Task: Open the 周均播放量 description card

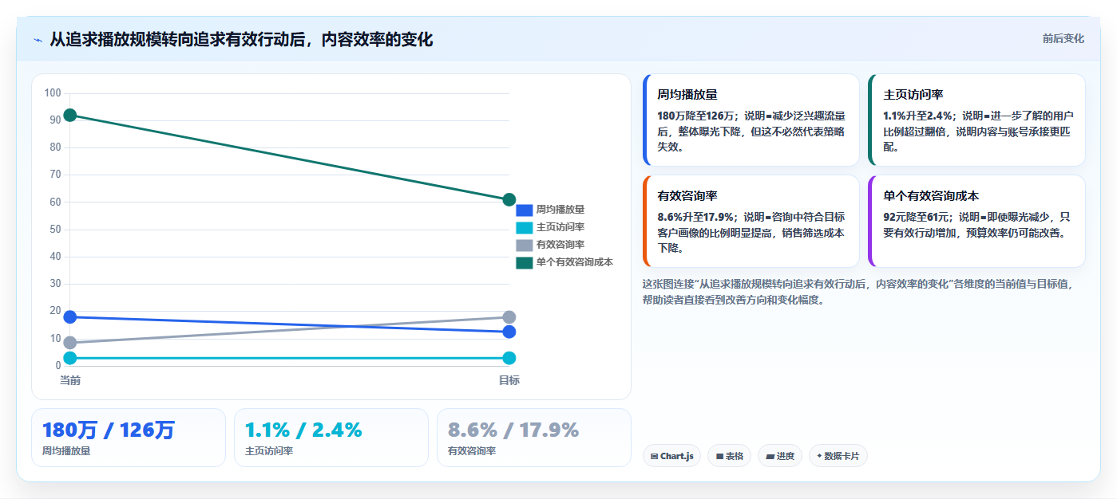Action: 751,120
